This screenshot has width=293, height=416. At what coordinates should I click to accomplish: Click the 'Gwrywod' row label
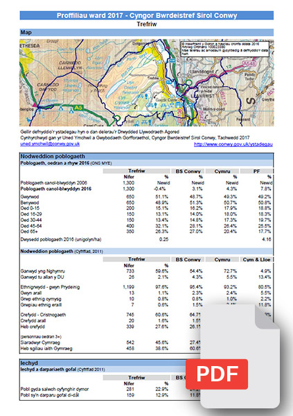(x=30, y=197)
